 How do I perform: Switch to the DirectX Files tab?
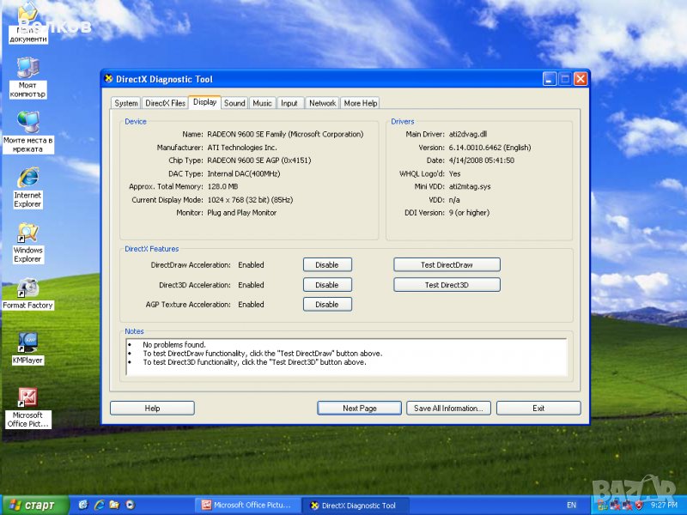165,103
